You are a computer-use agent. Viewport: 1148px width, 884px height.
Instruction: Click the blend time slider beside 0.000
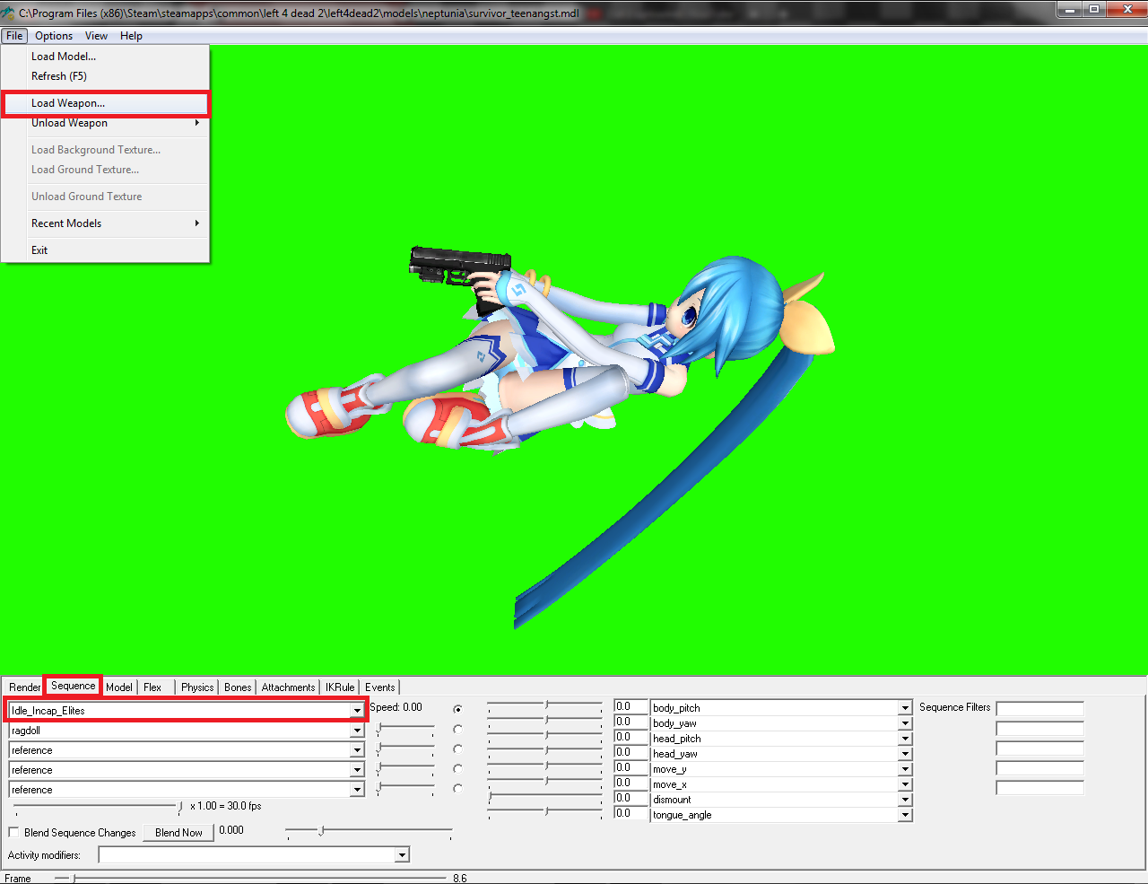point(370,832)
